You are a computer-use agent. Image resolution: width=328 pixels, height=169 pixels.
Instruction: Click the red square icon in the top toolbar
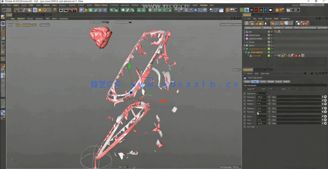pyautogui.click(x=256, y=10)
